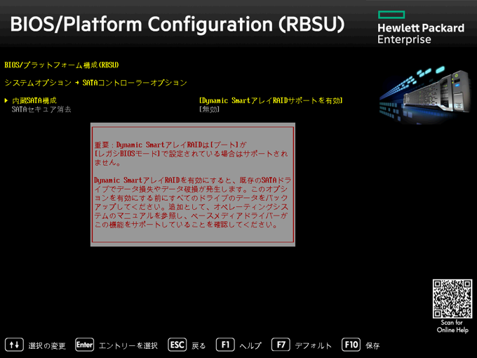
Task: Click the 保存 label
Action: click(372, 346)
